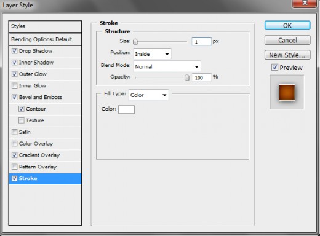Enable the Texture checkbox
Image resolution: width=320 pixels, height=236 pixels.
pyautogui.click(x=22, y=120)
